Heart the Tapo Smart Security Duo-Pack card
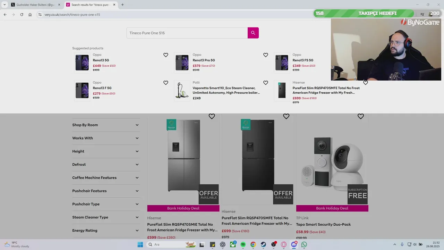This screenshot has width=444, height=250. pyautogui.click(x=361, y=116)
